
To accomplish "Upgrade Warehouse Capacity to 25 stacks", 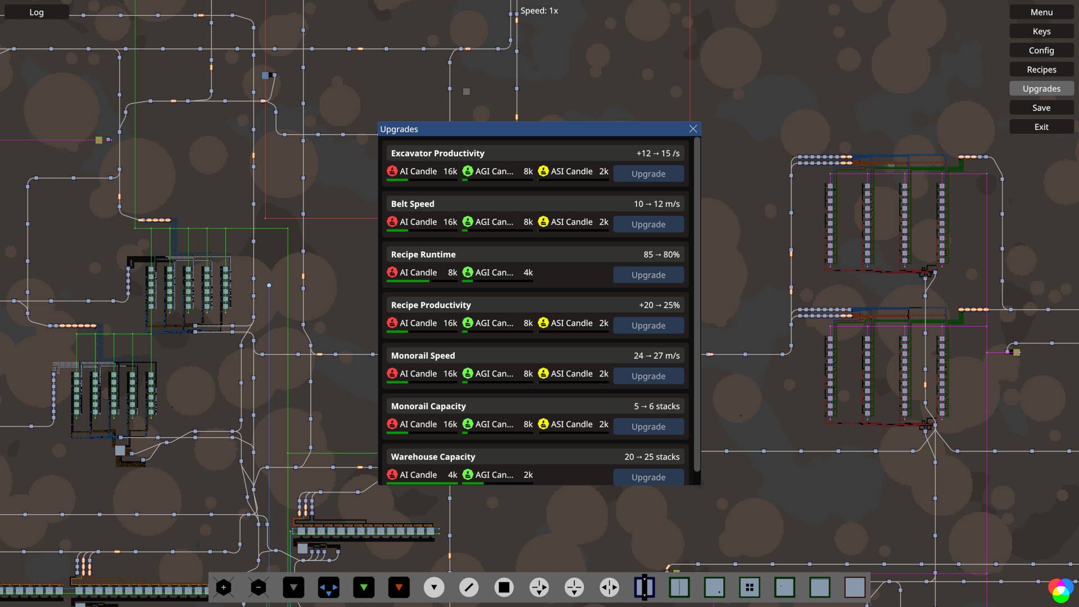I will click(x=648, y=477).
